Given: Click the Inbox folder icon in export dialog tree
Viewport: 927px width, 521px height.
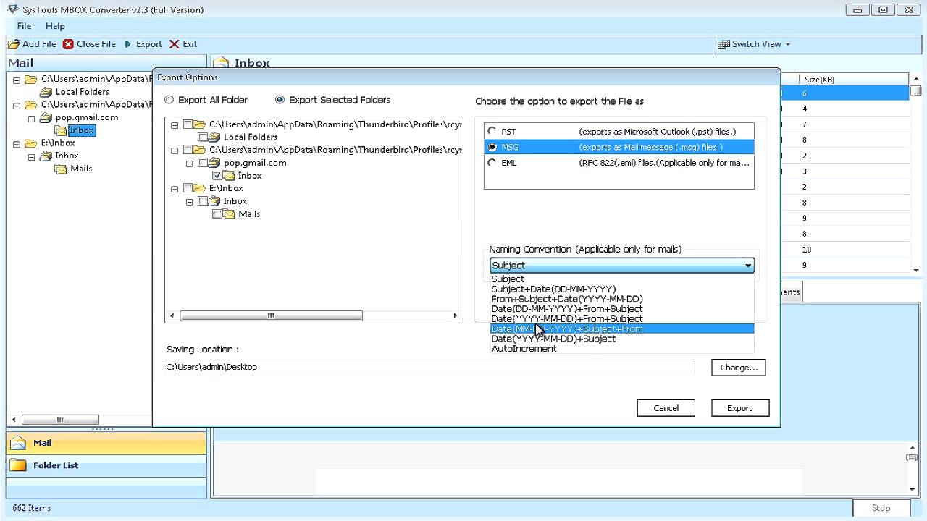Looking at the screenshot, I should click(x=229, y=176).
